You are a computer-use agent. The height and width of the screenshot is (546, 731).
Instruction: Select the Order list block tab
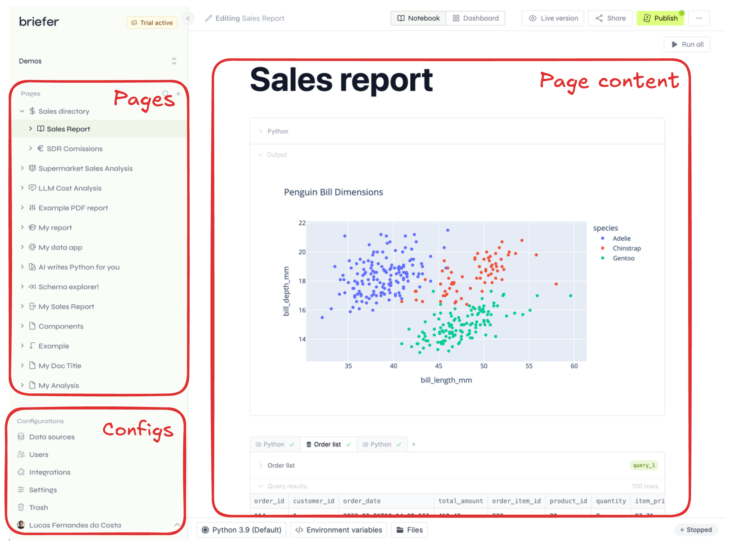point(328,444)
